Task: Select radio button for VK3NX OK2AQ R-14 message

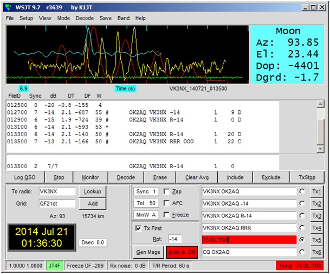Action: pyautogui.click(x=302, y=215)
